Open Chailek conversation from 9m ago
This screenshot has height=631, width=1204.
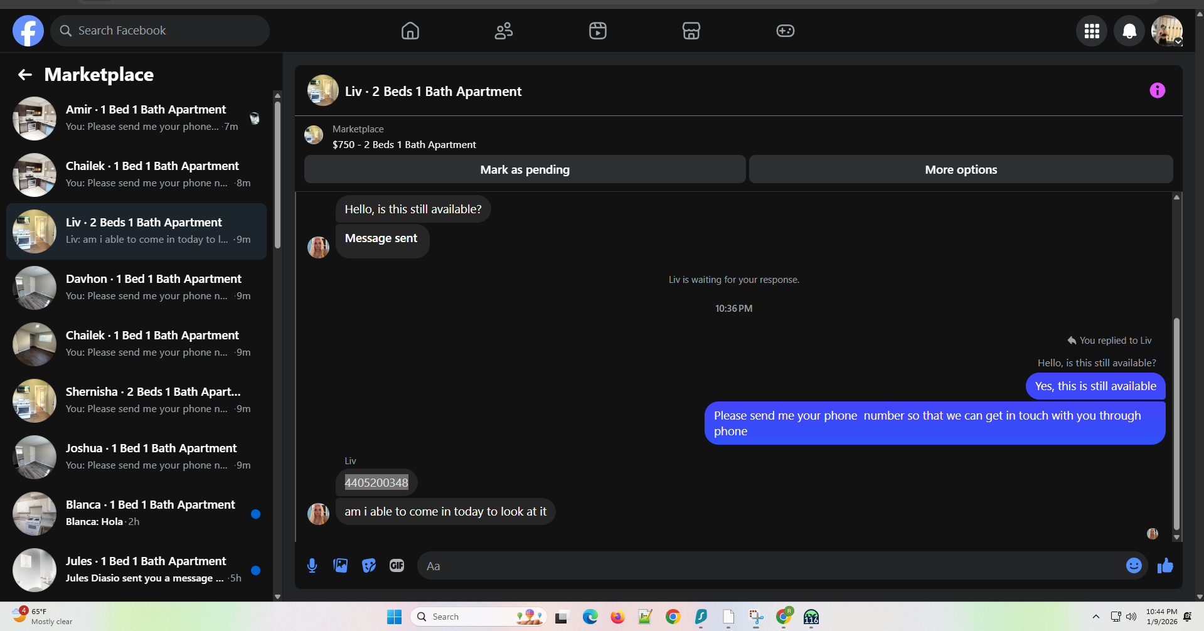click(136, 344)
